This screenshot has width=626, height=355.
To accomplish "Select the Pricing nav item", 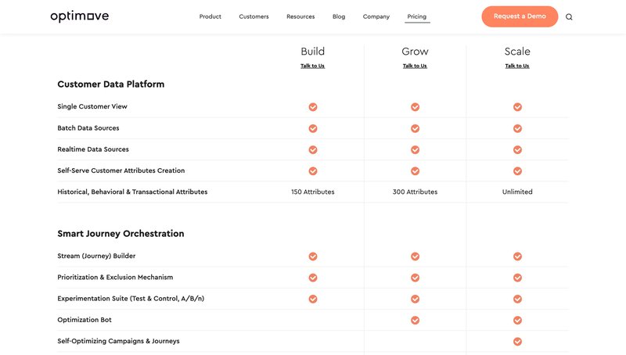I will click(417, 16).
